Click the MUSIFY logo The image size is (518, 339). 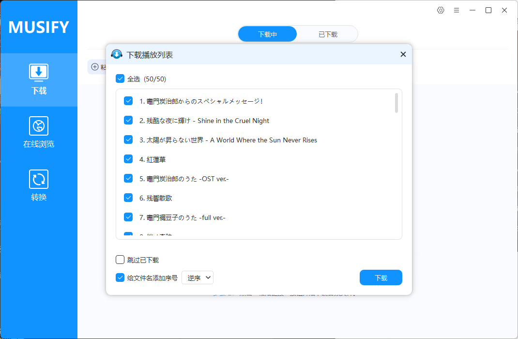(39, 27)
